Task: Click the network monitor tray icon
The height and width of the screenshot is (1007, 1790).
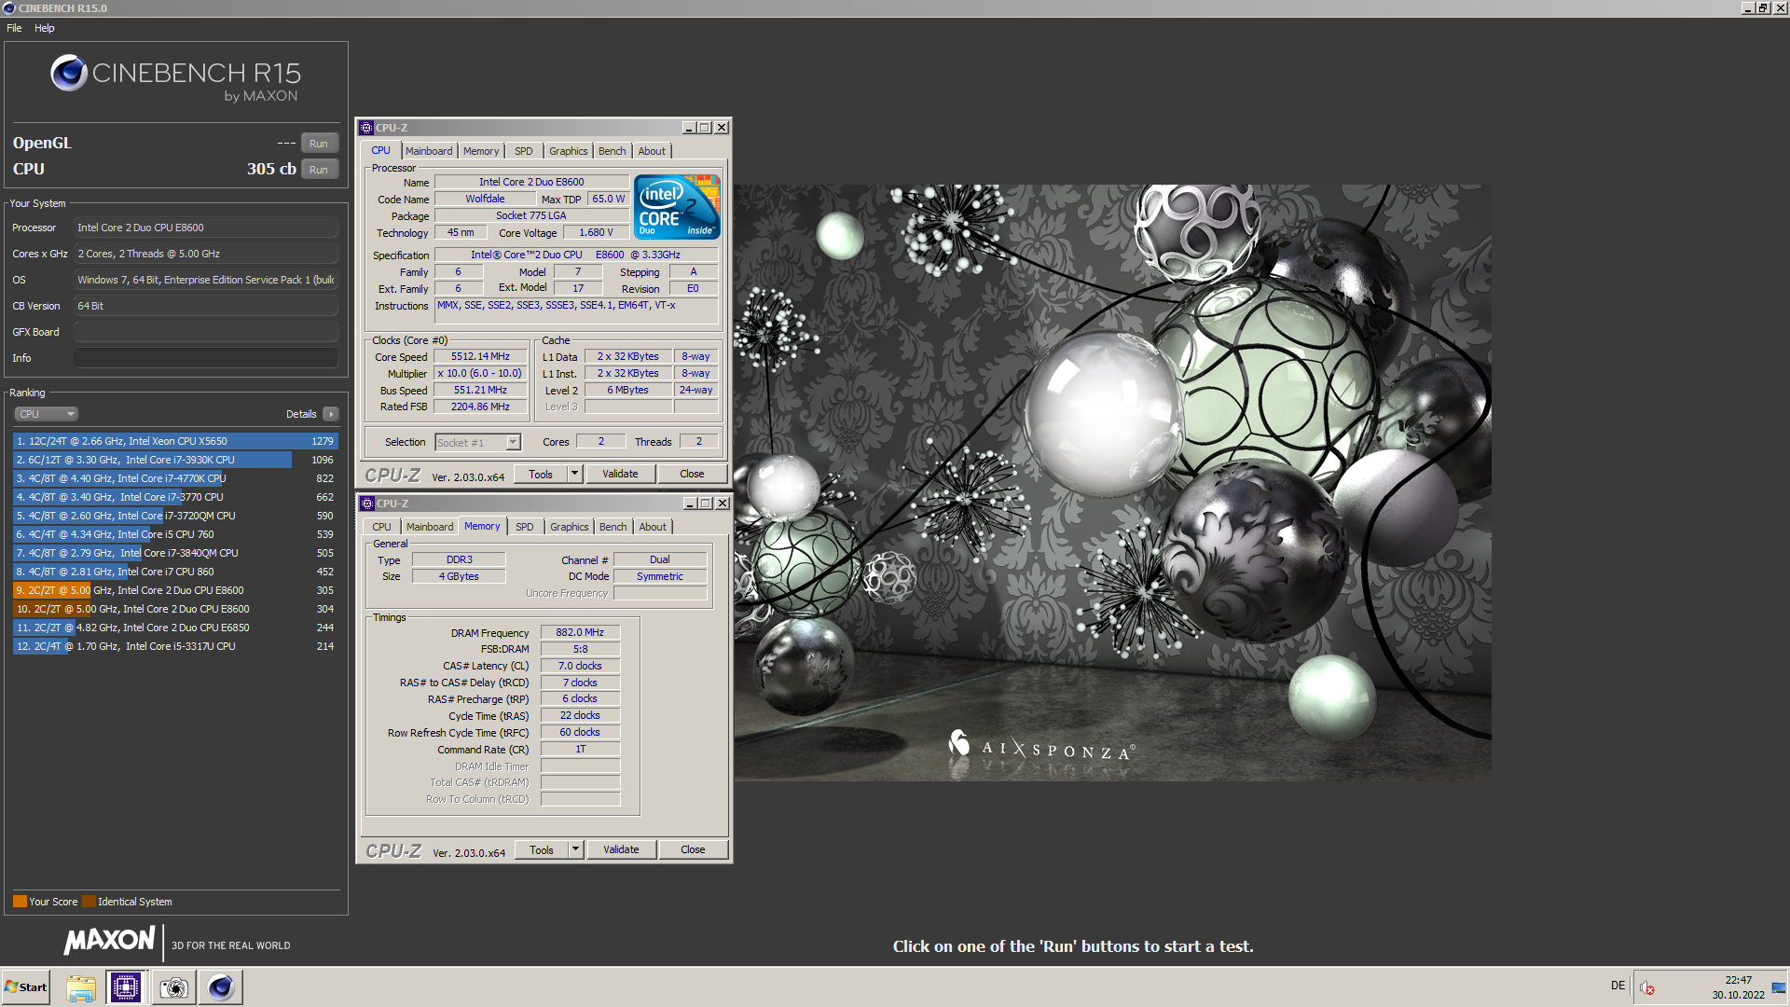Action: click(x=1779, y=988)
